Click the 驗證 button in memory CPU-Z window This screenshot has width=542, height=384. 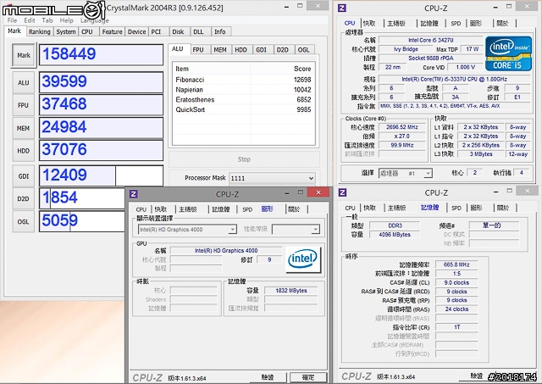click(476, 376)
